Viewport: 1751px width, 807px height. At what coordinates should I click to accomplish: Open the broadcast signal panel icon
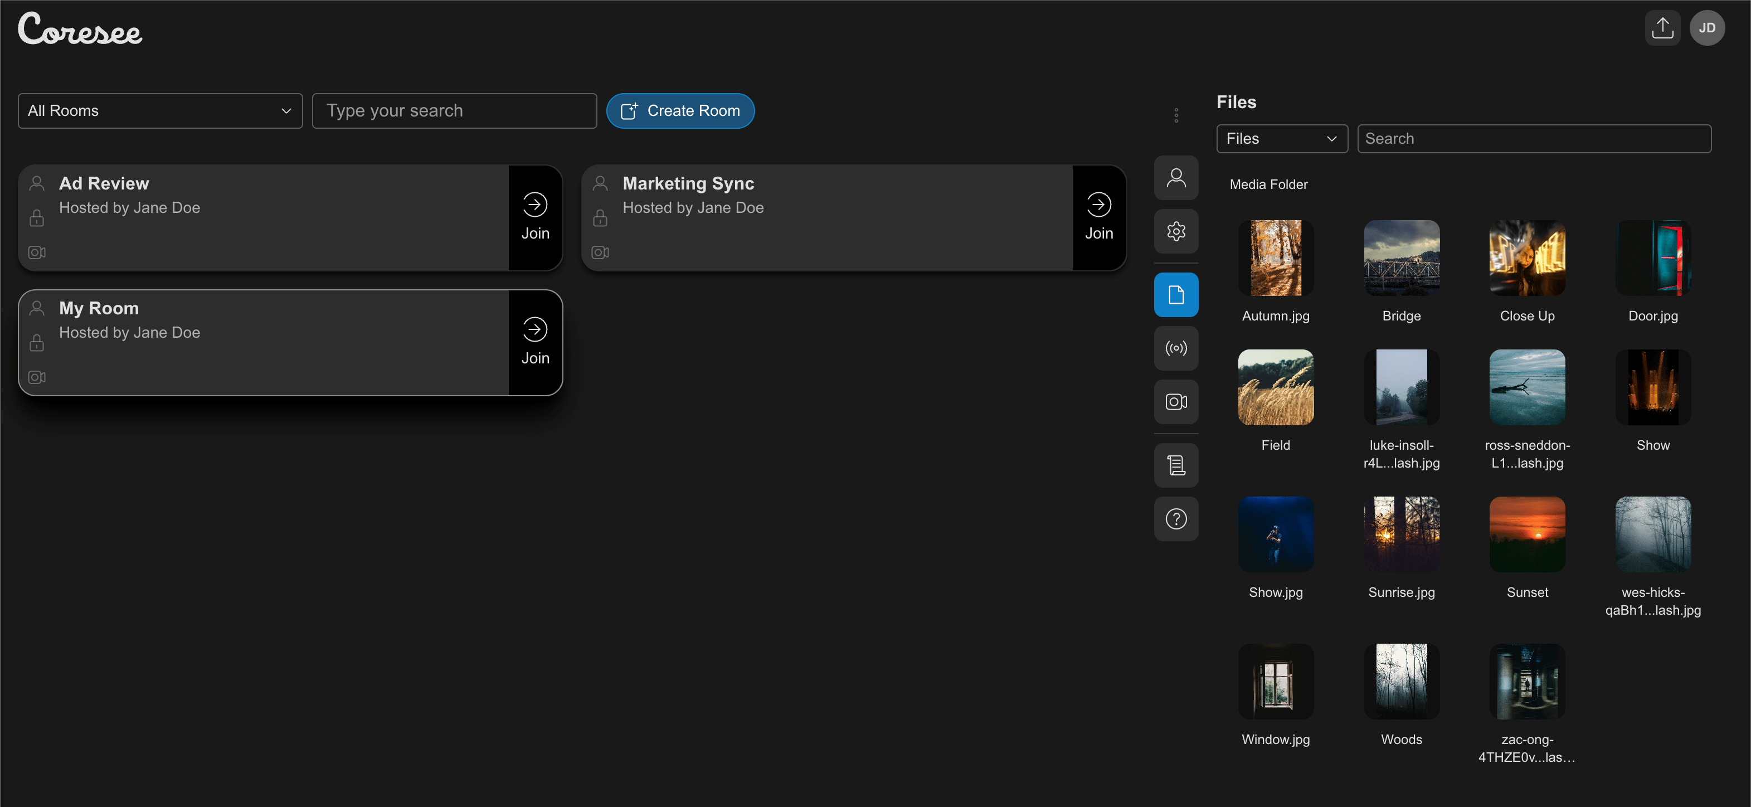1176,348
